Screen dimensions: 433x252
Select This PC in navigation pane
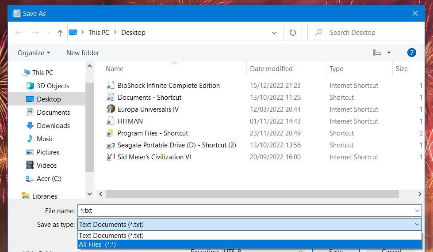[42, 73]
